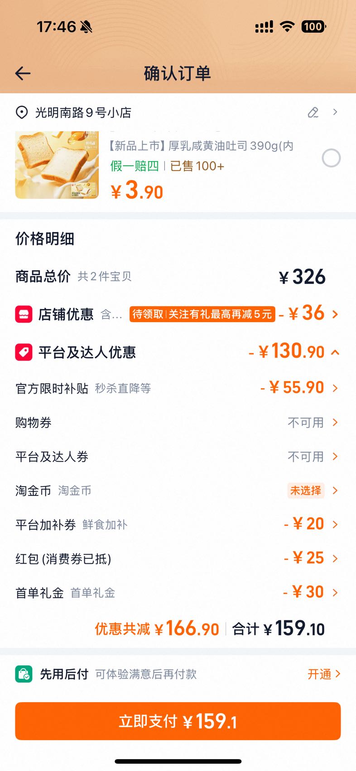Open 首单礼金 ¥30 discount row
Viewport: 356px width, 771px height.
coord(178,592)
